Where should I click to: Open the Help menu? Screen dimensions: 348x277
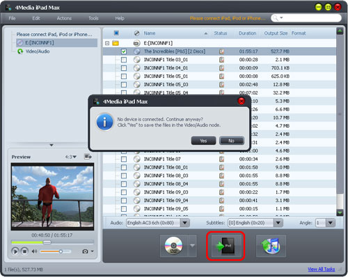(x=120, y=18)
